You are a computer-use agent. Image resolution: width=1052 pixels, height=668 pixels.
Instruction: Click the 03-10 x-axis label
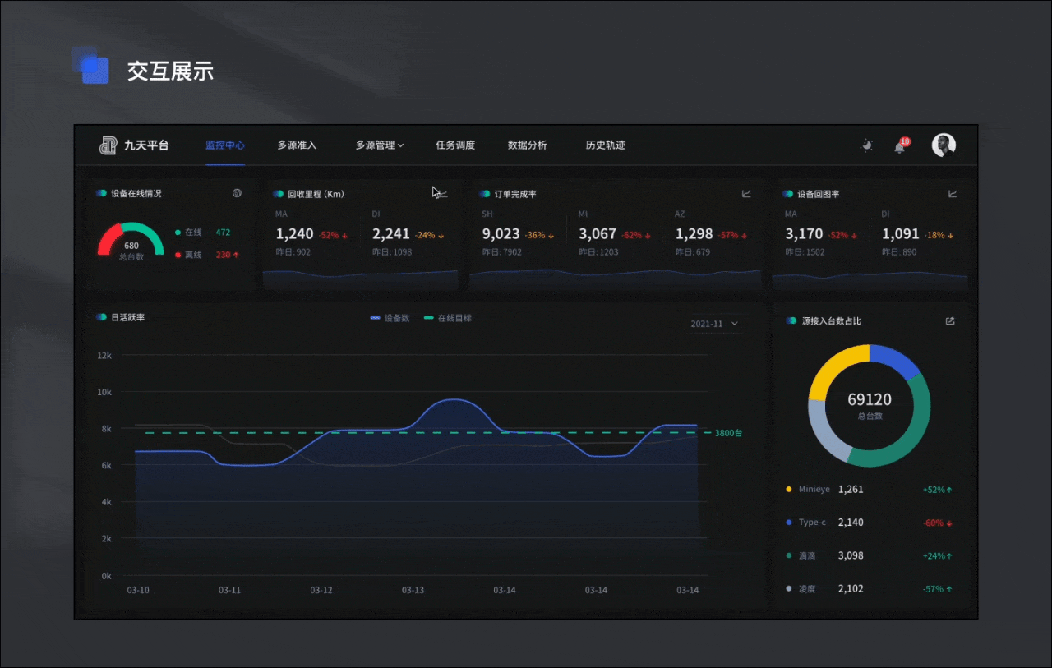pyautogui.click(x=138, y=591)
